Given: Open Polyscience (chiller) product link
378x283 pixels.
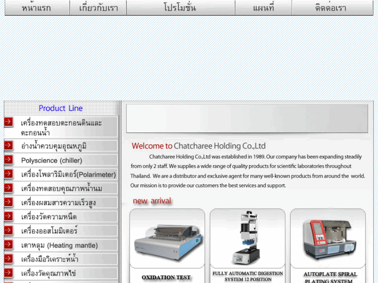Looking at the screenshot, I should [x=51, y=160].
